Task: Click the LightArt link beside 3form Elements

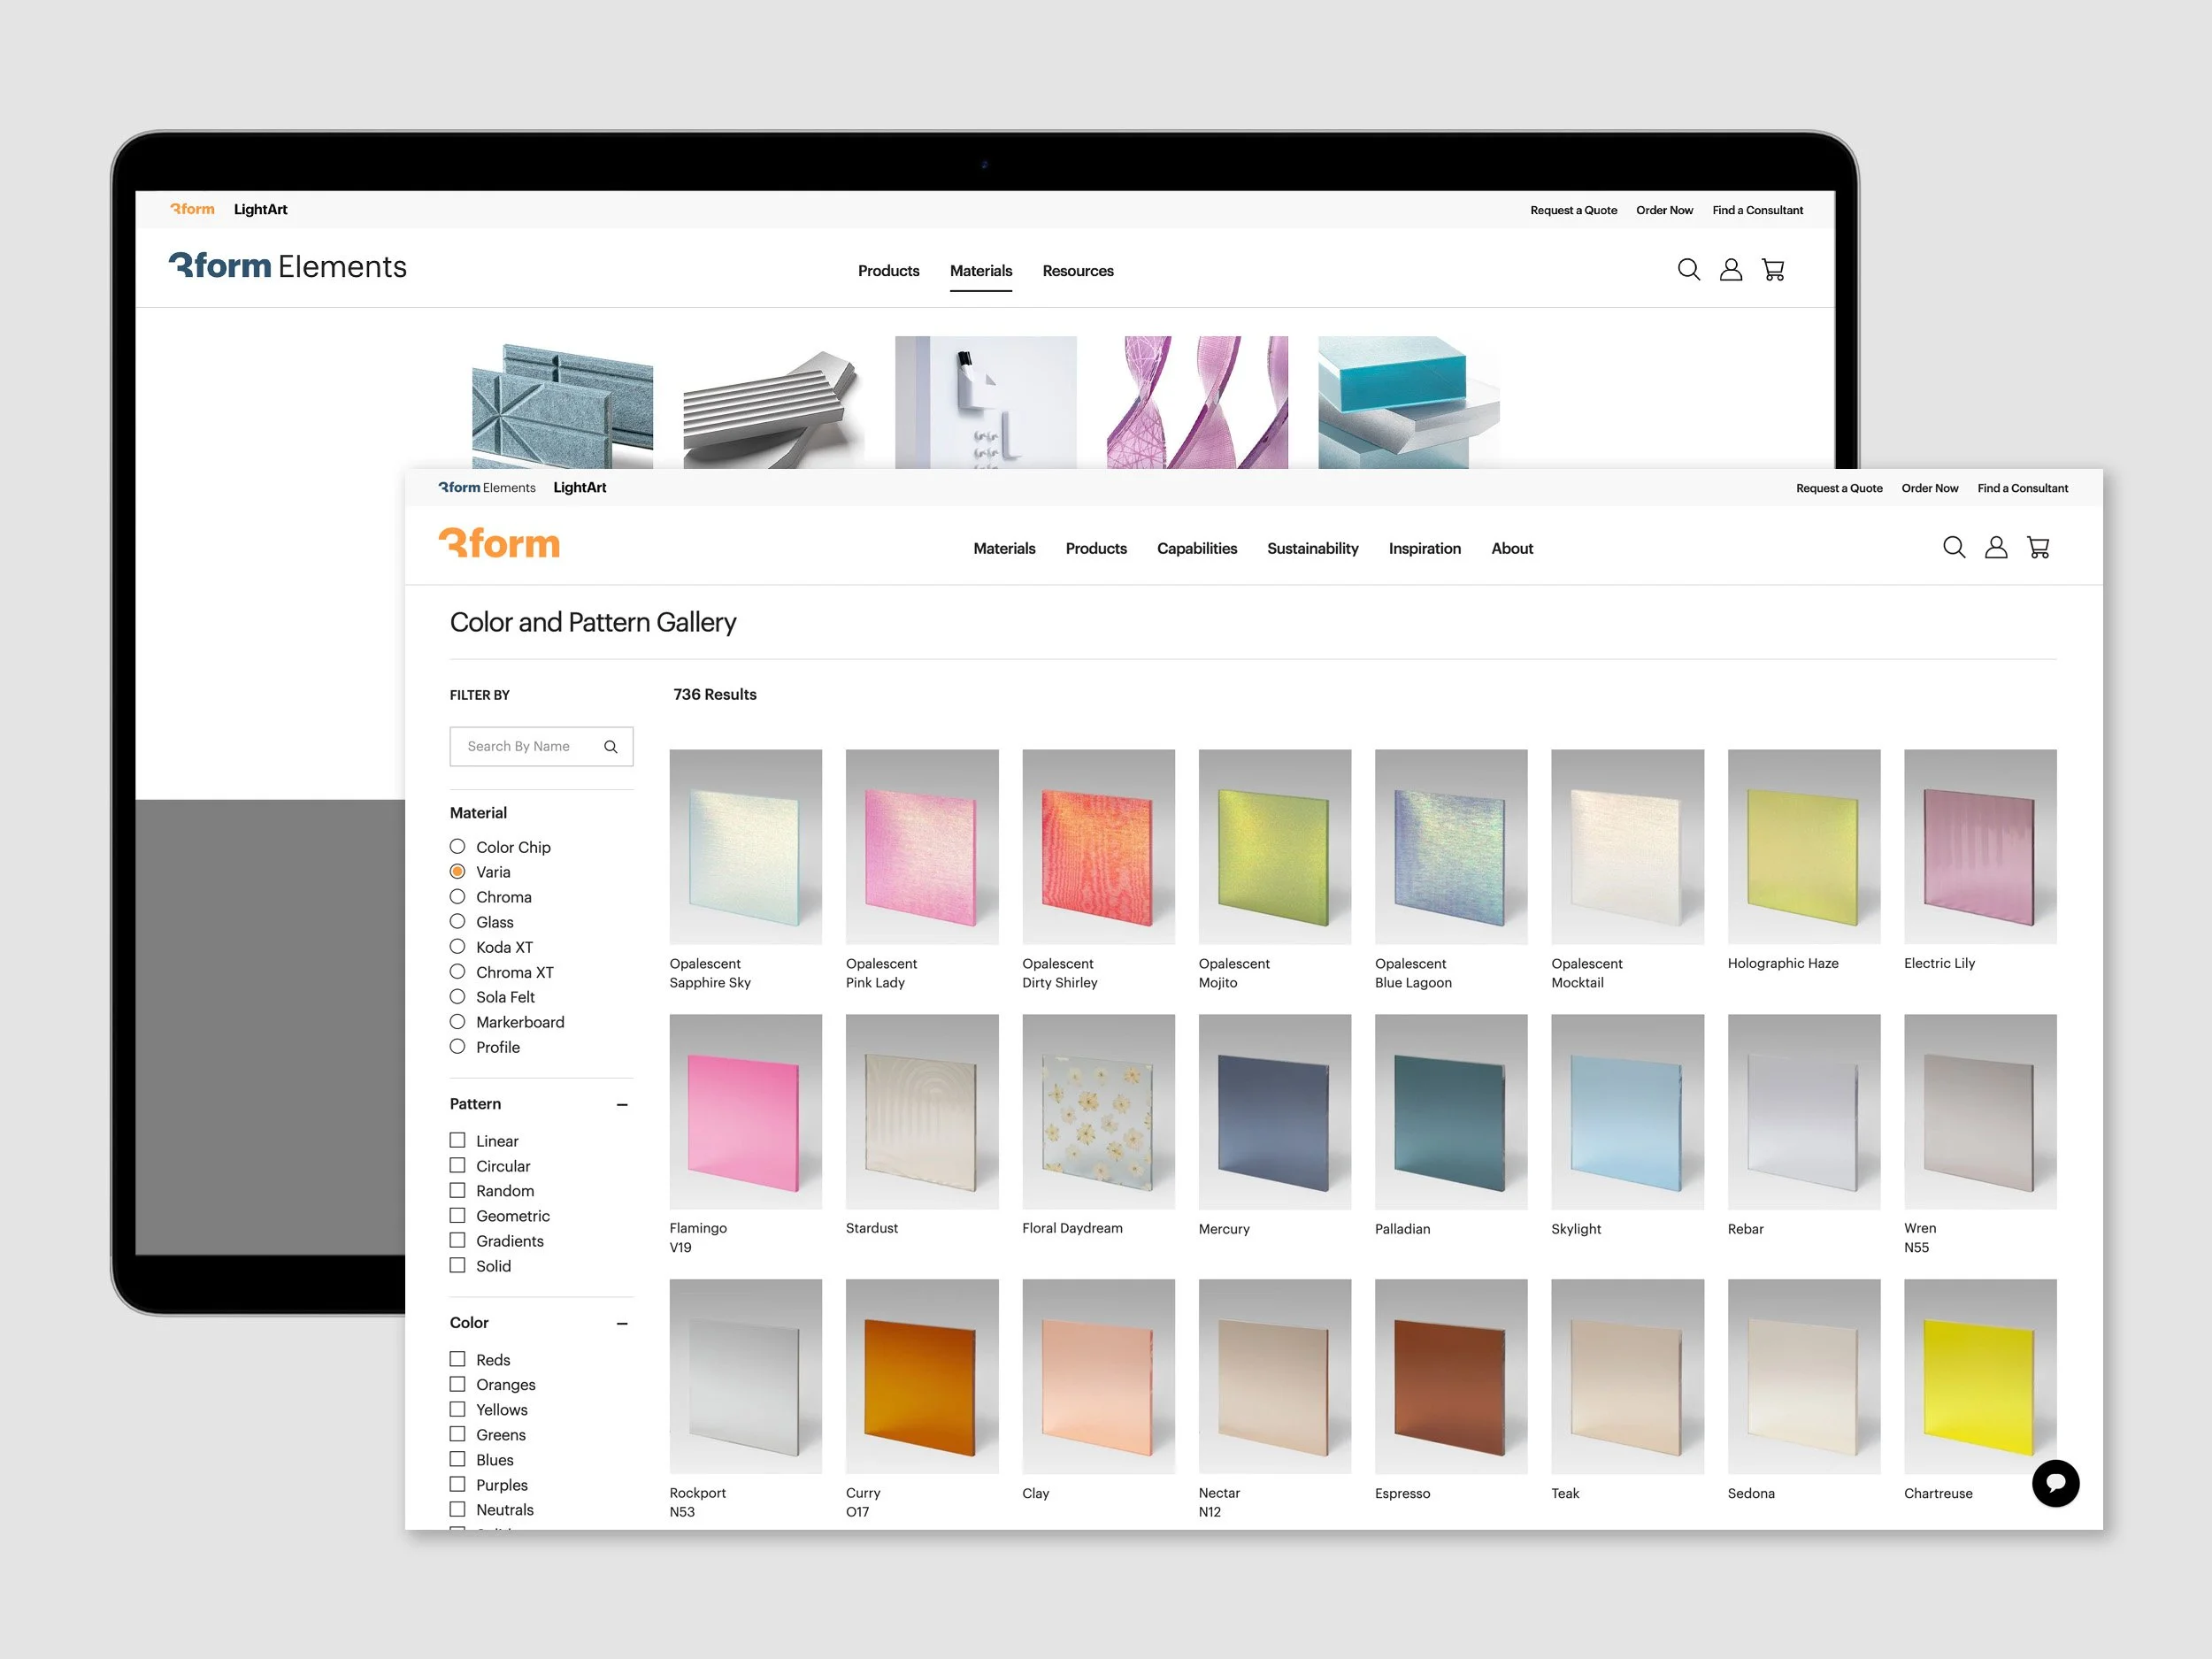Action: (579, 487)
